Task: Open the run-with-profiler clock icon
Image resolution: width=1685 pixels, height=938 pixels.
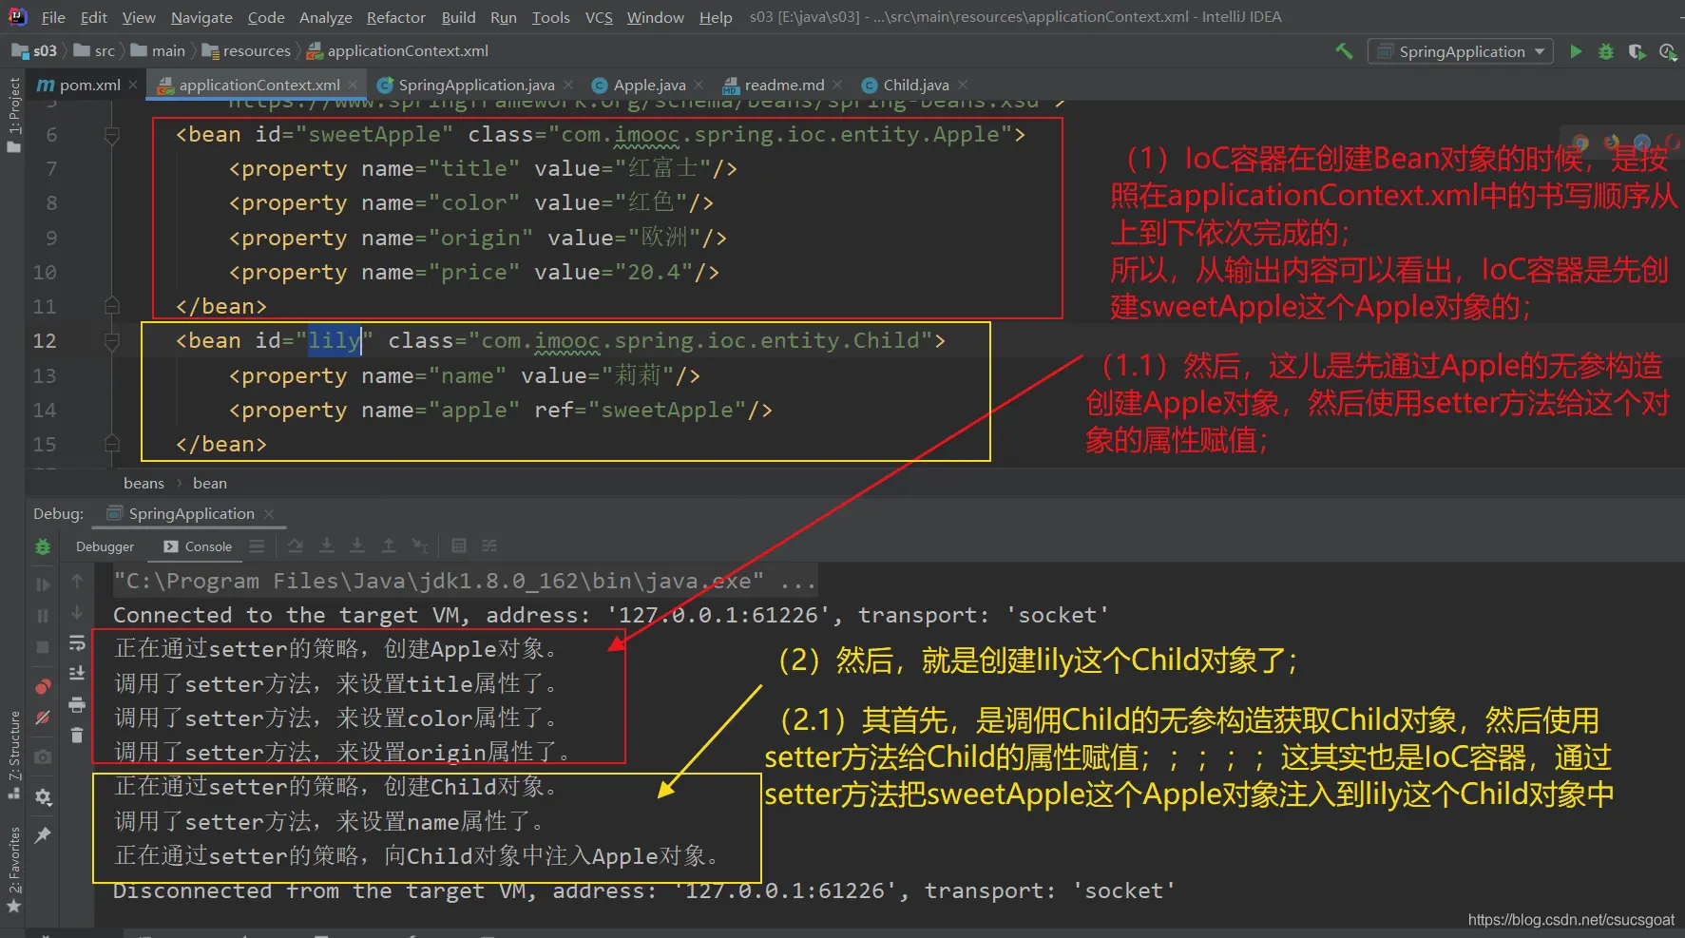Action: 1667,51
